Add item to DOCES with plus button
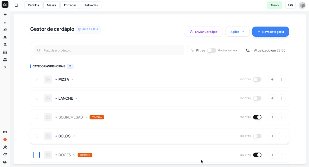 coord(272,155)
